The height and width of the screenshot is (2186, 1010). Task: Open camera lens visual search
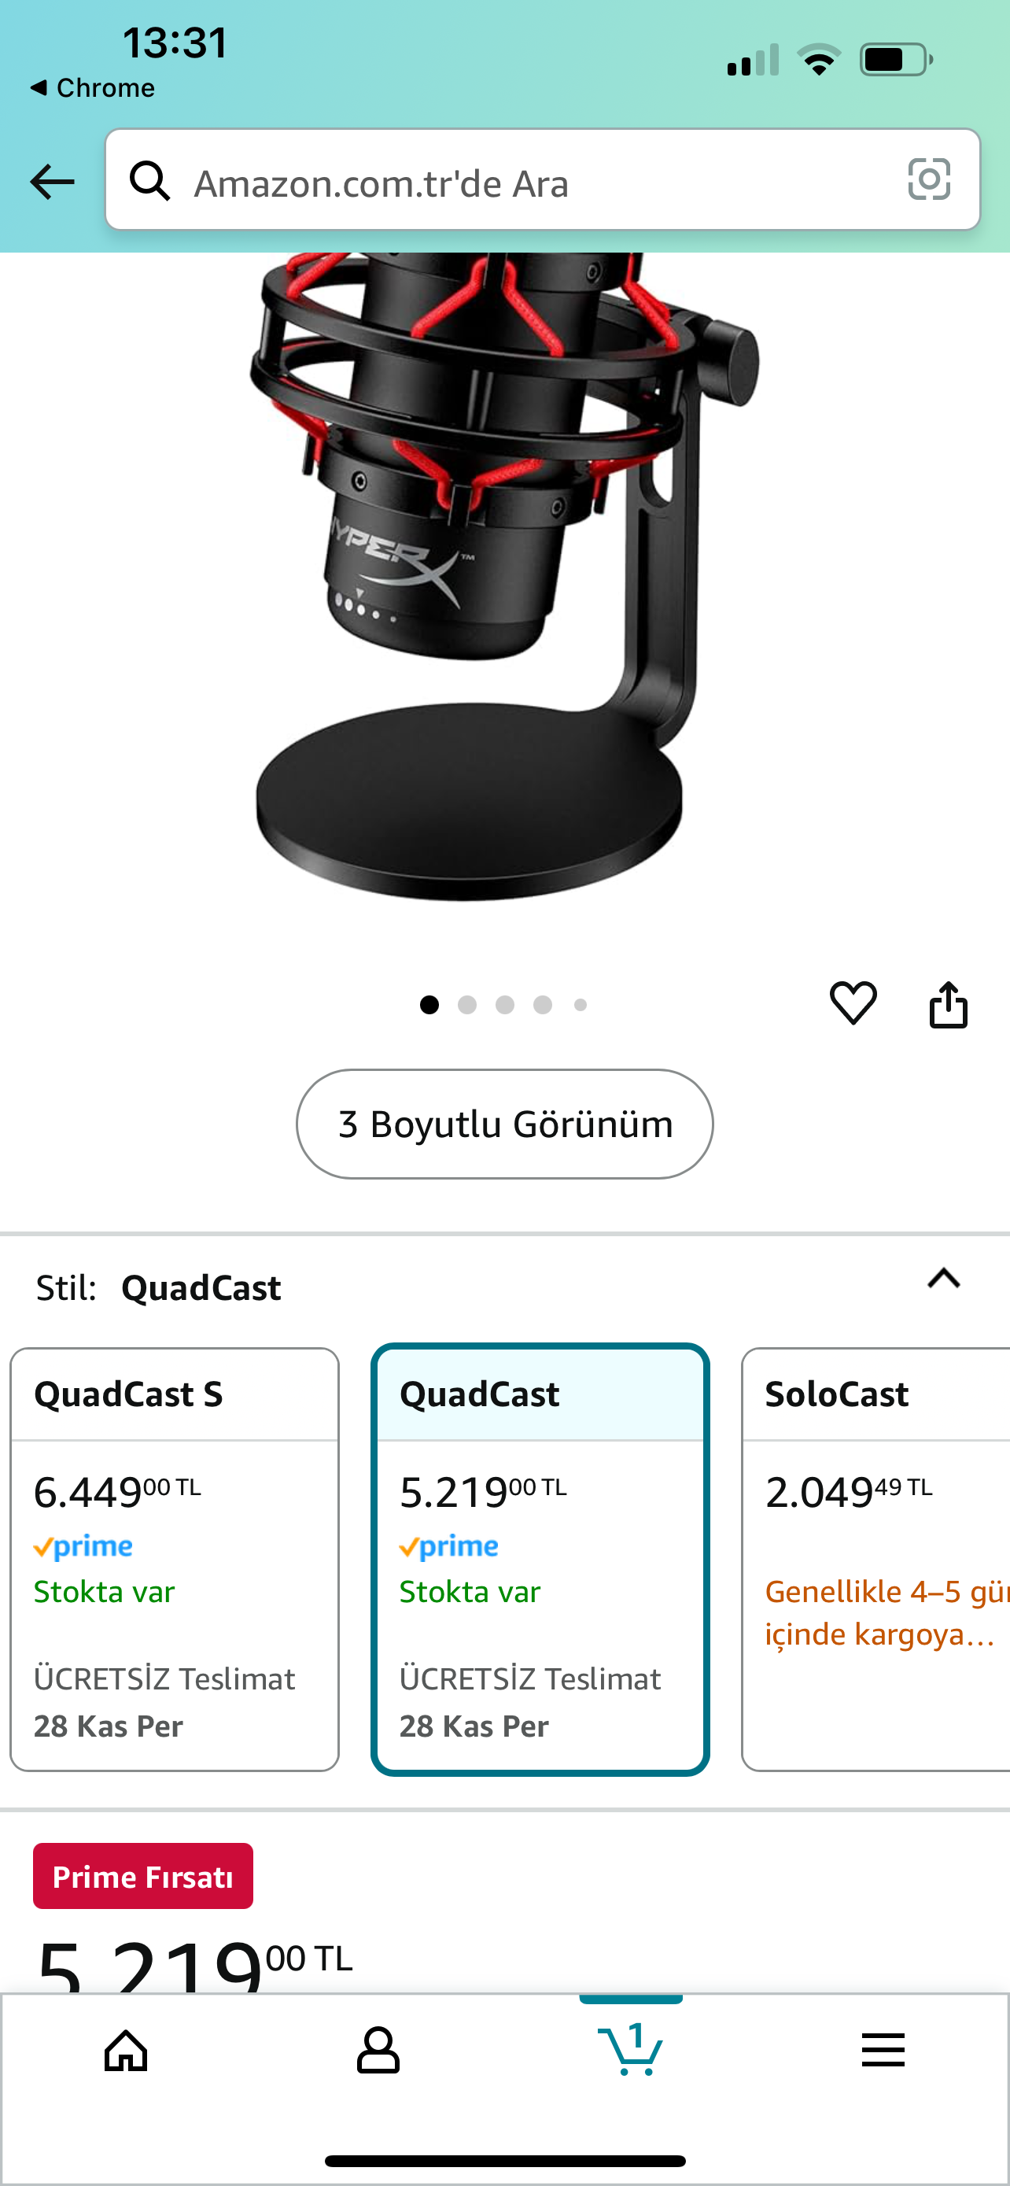[x=929, y=179]
